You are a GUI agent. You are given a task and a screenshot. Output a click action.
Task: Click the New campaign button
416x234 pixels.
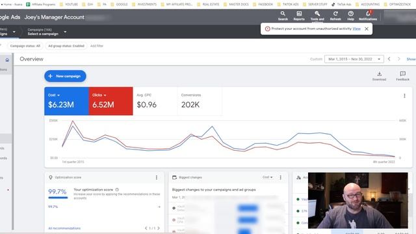(65, 76)
